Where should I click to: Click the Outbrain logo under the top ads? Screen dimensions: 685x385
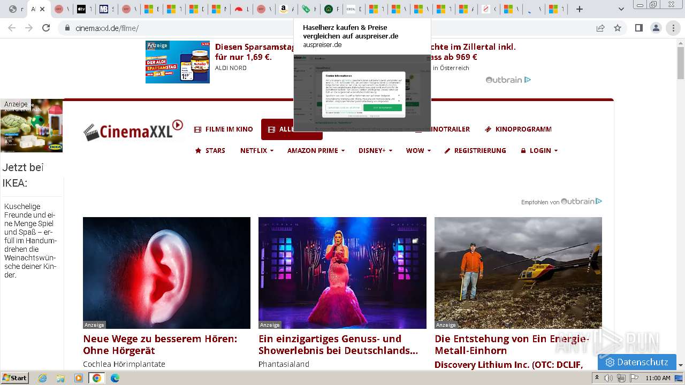pos(508,80)
